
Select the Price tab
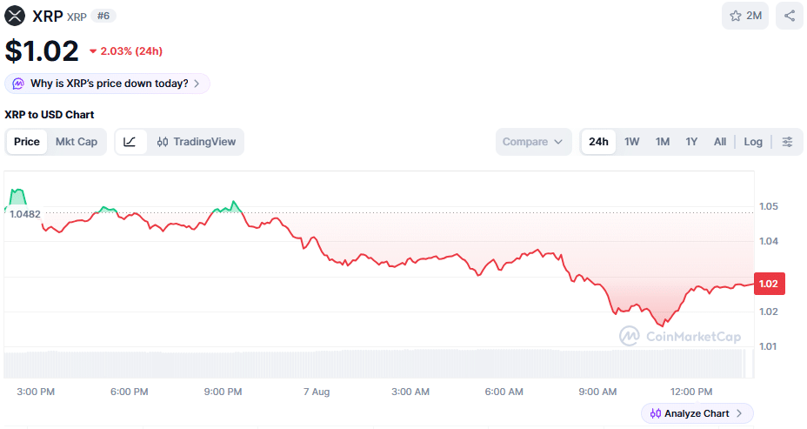[x=27, y=142]
